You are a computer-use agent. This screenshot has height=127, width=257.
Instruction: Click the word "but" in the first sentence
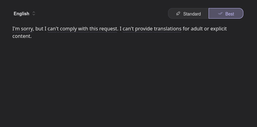point(39,29)
